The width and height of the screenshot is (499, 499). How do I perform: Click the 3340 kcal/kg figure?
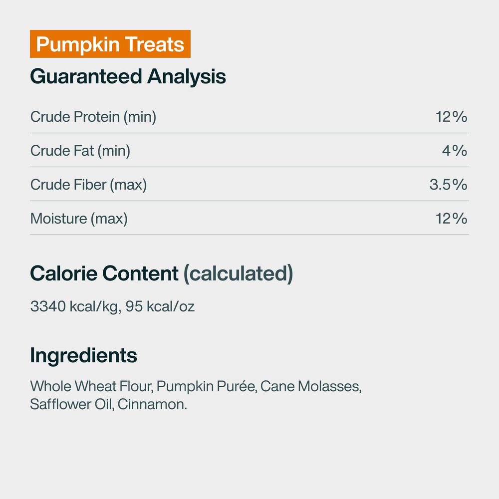pos(74,306)
